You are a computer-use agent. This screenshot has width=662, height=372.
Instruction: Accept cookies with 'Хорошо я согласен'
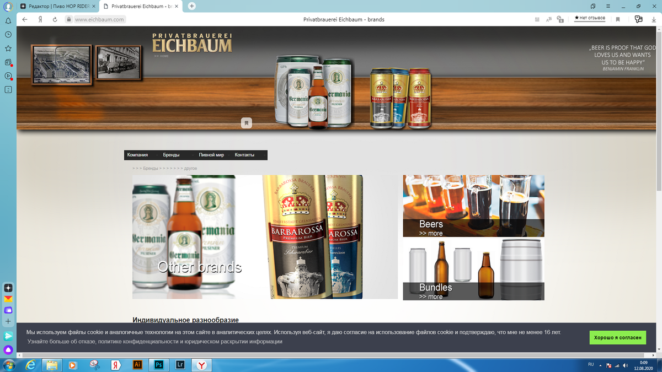pos(617,337)
